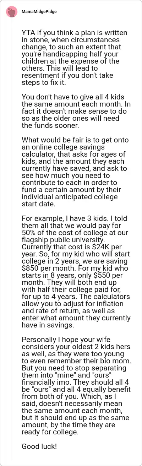The height and width of the screenshot is (466, 142).
Task: Collapse the comment using the vertical thread line
Action: pos(12,242)
